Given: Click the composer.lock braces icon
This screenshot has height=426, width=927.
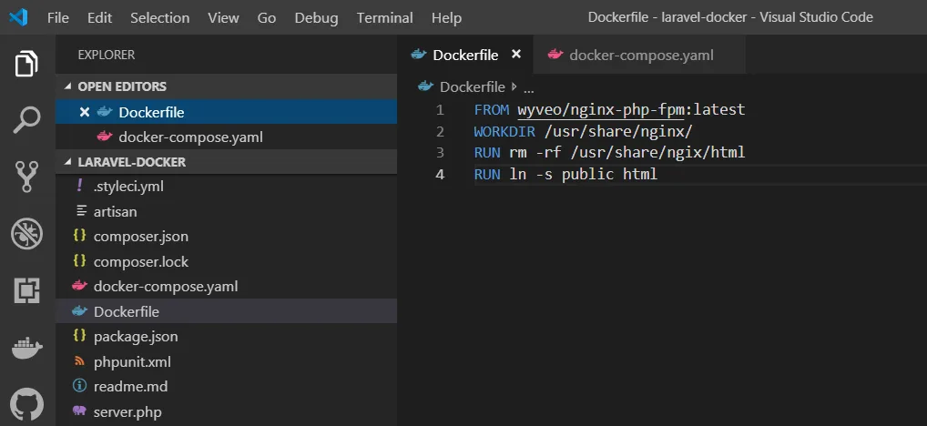Looking at the screenshot, I should (x=79, y=260).
